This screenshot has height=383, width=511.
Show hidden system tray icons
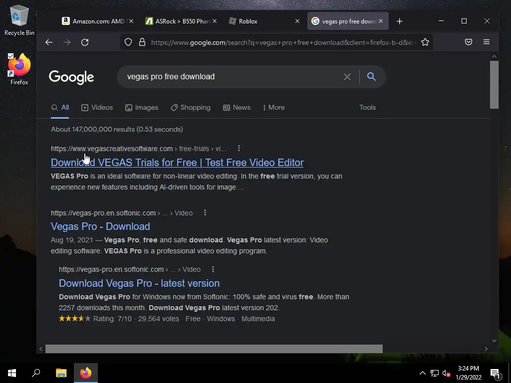[x=422, y=373]
